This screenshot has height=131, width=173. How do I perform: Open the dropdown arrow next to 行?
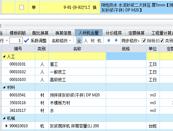7,40
